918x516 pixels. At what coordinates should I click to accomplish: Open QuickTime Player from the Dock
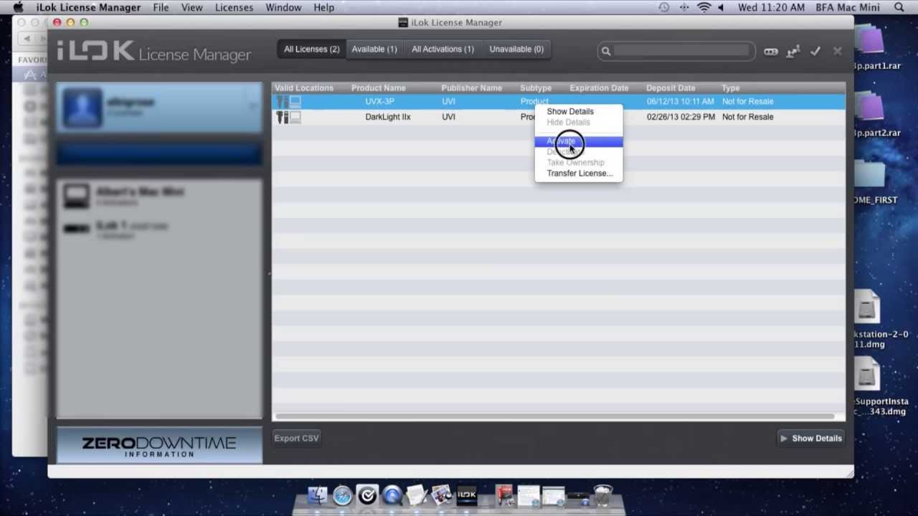pos(392,495)
